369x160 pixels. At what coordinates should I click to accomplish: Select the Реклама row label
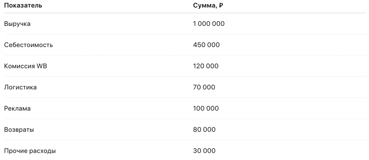17,109
